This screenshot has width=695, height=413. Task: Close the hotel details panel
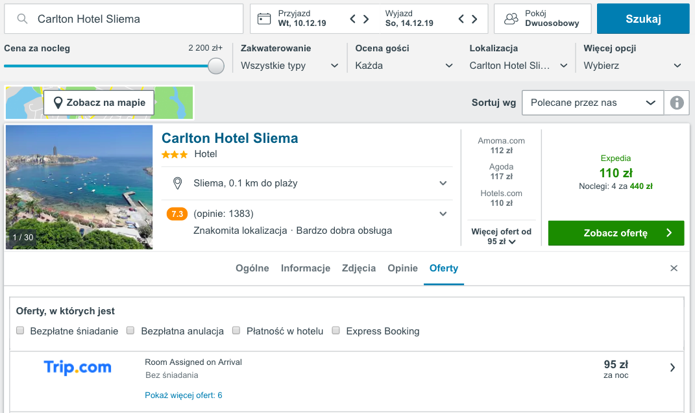point(674,268)
